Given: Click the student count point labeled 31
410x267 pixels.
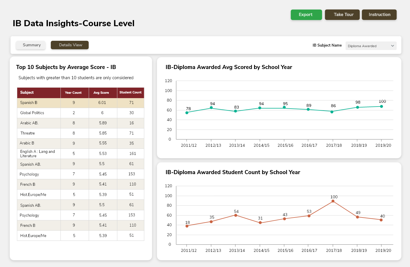Looking at the screenshot, I should click(260, 223).
